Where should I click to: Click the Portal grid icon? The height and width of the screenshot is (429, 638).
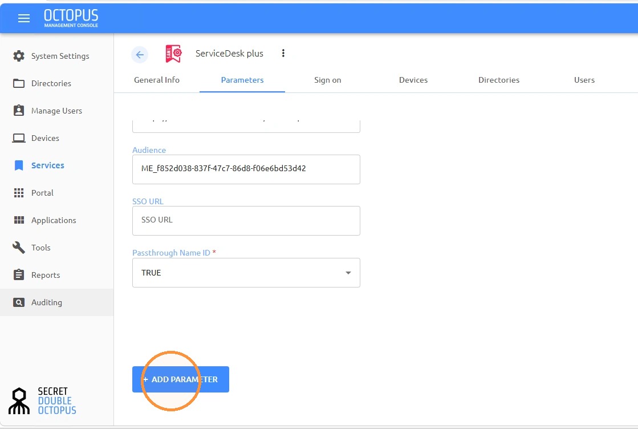click(x=19, y=193)
